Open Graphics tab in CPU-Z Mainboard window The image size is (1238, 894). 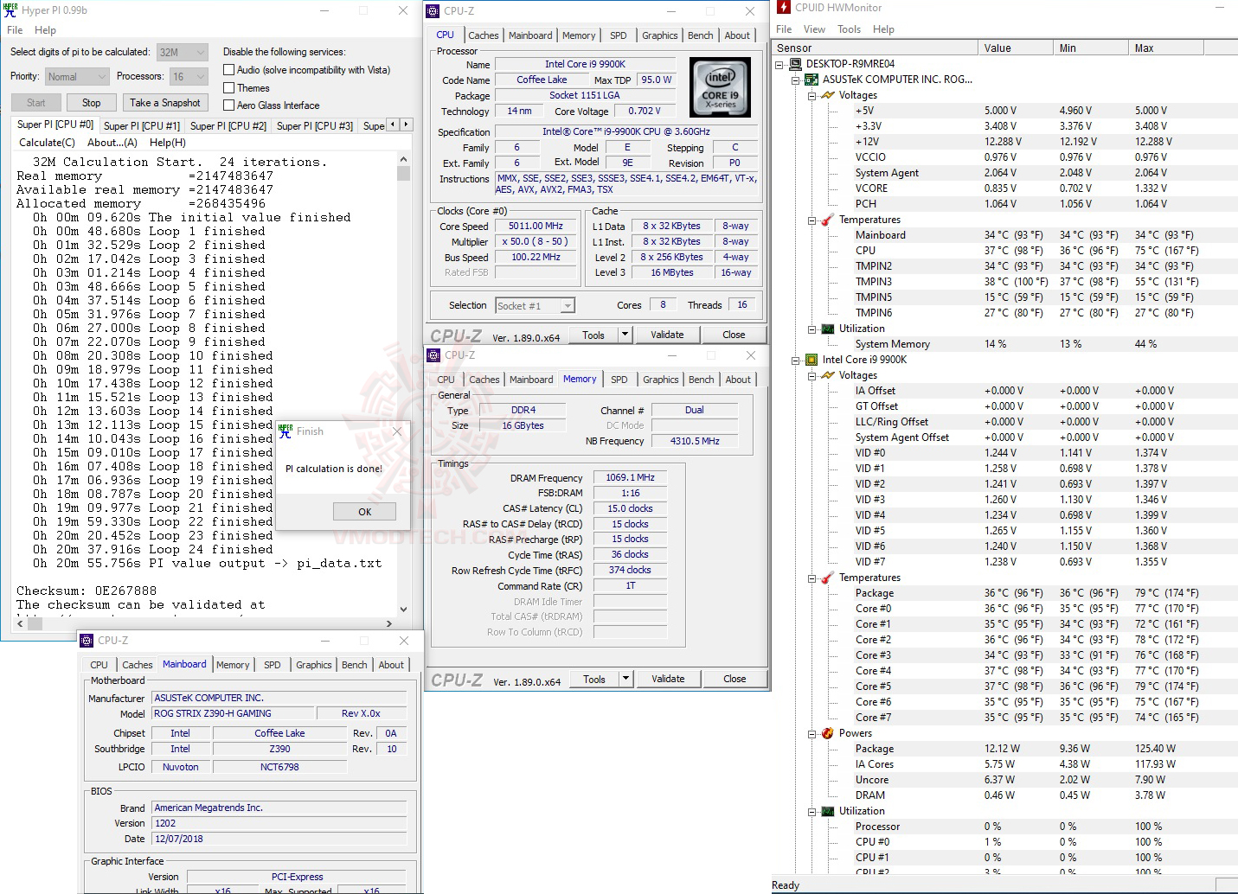(313, 665)
